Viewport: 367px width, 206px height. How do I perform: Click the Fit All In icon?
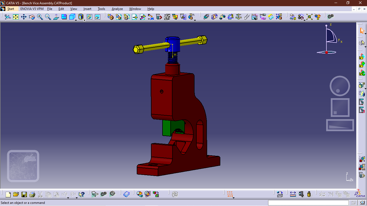[15, 17]
